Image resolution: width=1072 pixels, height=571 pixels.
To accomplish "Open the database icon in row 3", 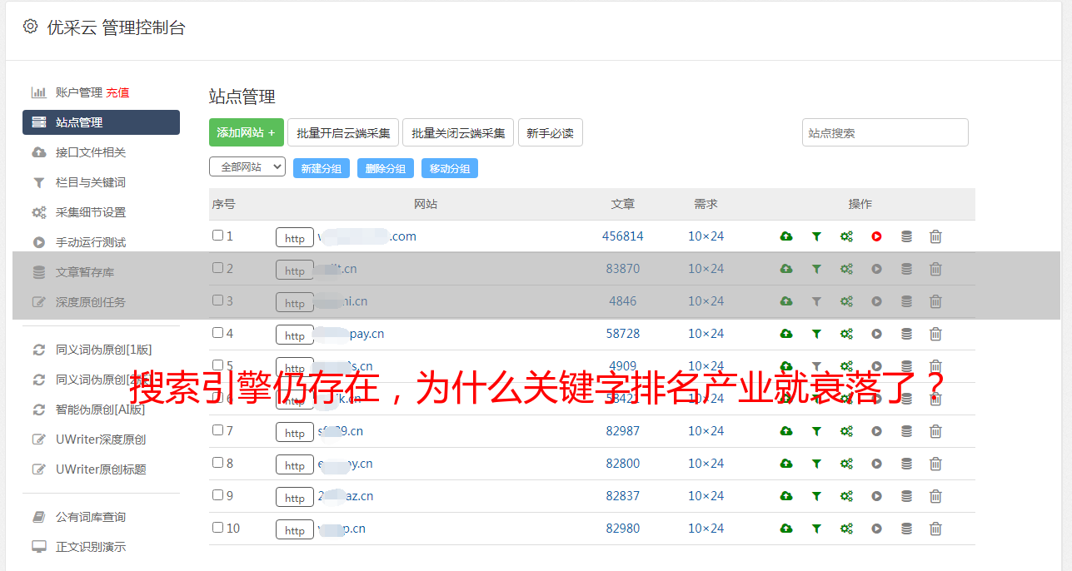I will pyautogui.click(x=906, y=301).
